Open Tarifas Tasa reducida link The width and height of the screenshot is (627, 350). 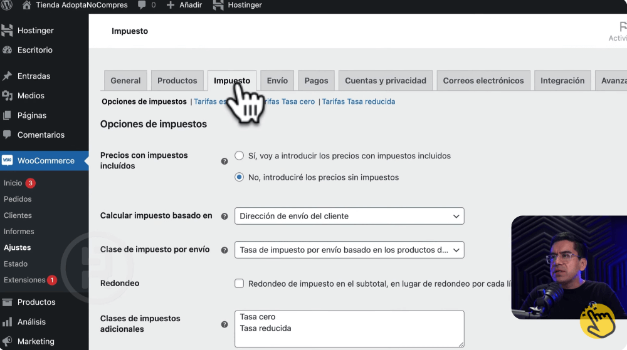(358, 102)
